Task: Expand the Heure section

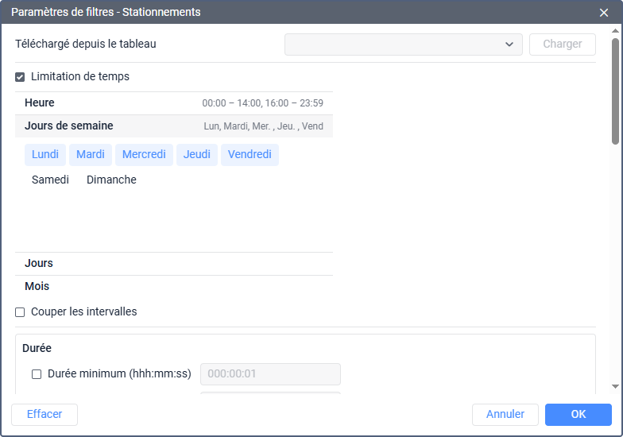Action: [40, 103]
